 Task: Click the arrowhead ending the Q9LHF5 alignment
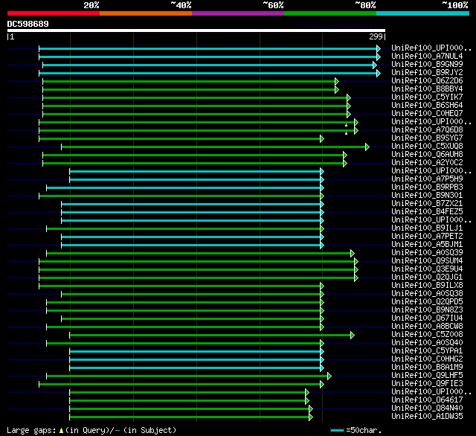coord(329,376)
